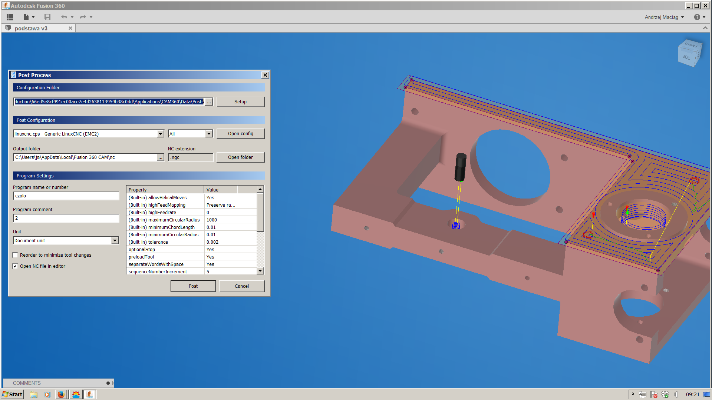
Task: Browse for configuration folder with ellipsis button
Action: [209, 102]
